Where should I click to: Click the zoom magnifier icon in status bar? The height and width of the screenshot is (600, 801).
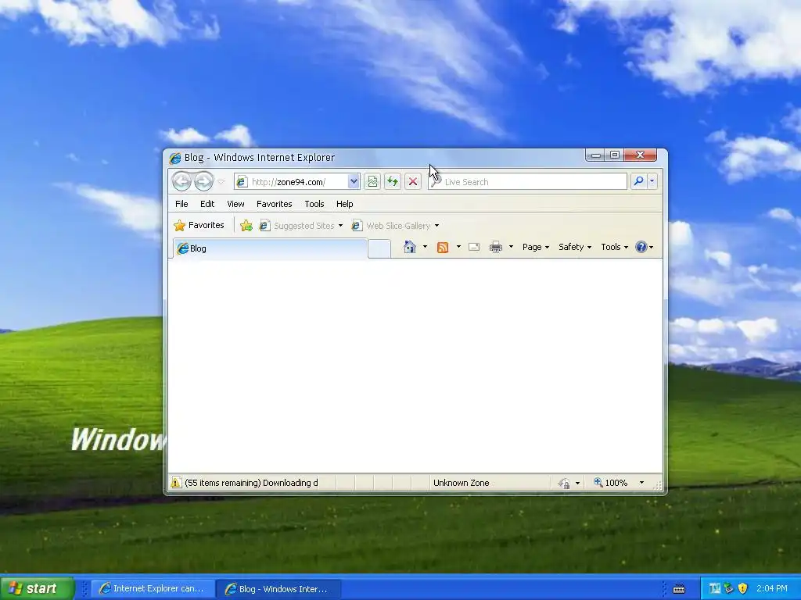pos(598,482)
